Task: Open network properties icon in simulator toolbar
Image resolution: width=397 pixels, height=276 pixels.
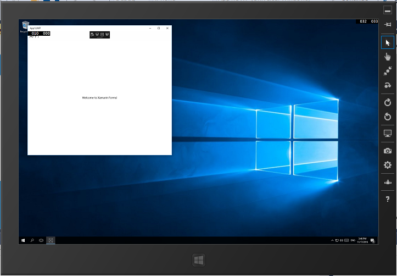Action: pyautogui.click(x=387, y=182)
